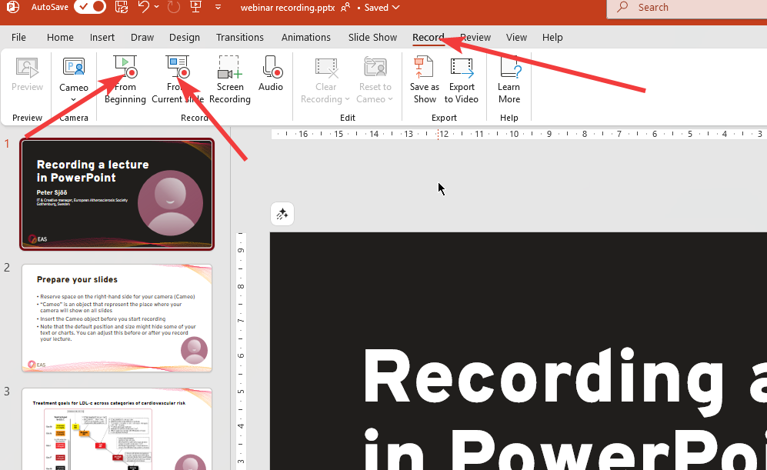The image size is (767, 470).
Task: Click the file name 'webinar recording.pptx'
Action: point(288,8)
